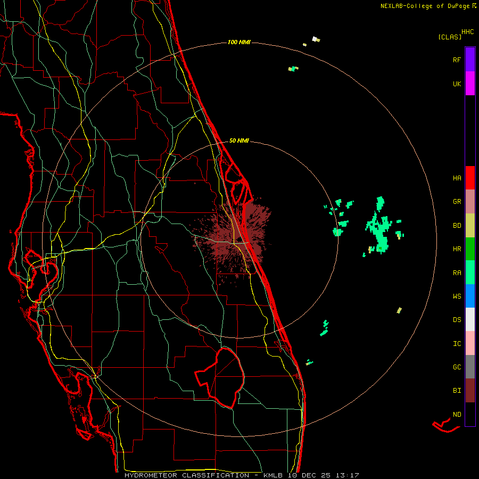Click the BI dark red legend swatch
Image resolution: width=479 pixels, height=479 pixels.
[470, 391]
